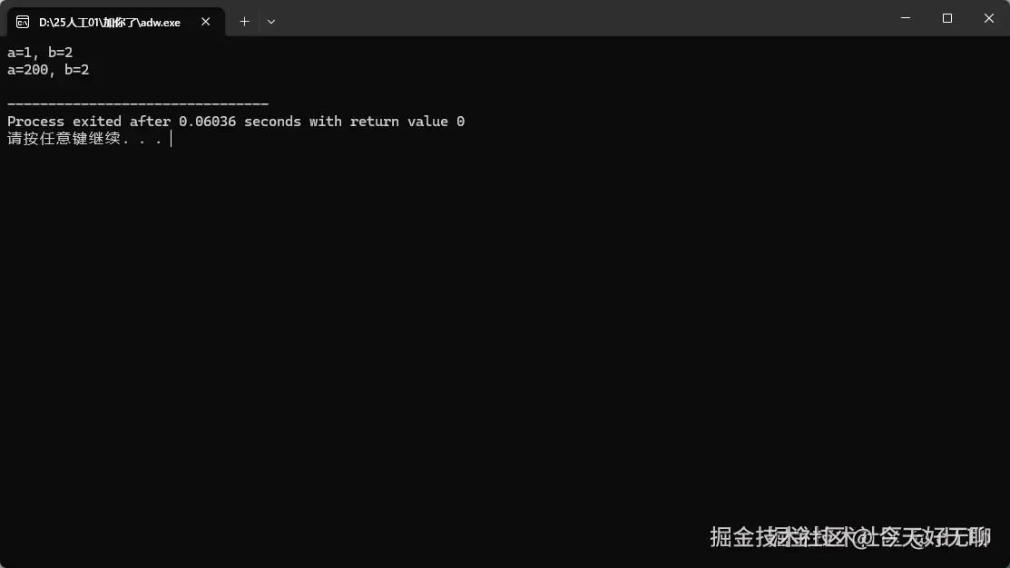The height and width of the screenshot is (568, 1010).
Task: Open a new tab with the plus icon
Action: (x=244, y=22)
